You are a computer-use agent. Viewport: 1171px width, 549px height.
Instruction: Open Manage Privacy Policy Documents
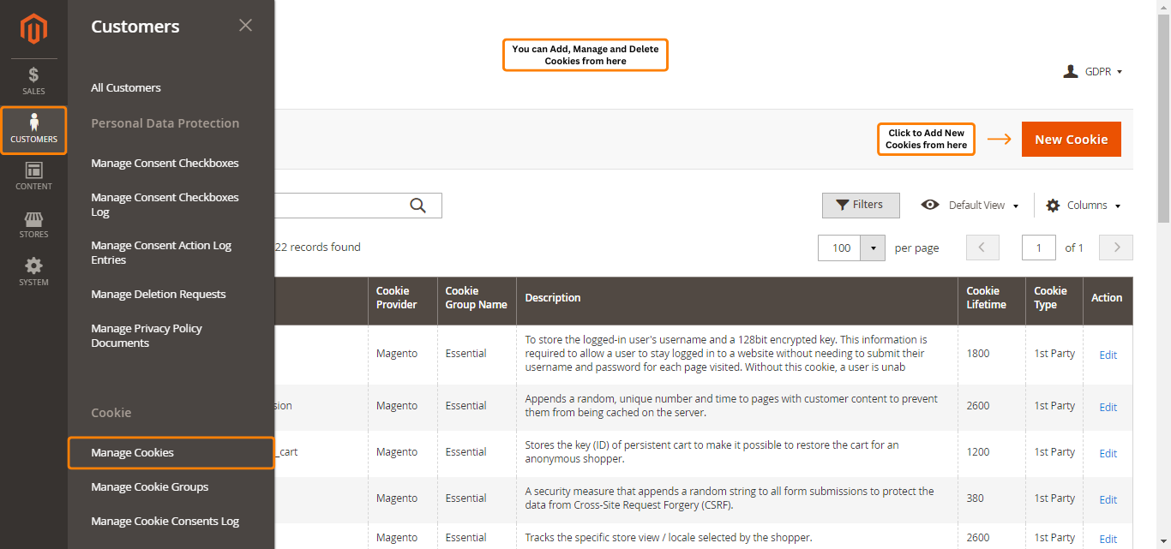coord(147,336)
